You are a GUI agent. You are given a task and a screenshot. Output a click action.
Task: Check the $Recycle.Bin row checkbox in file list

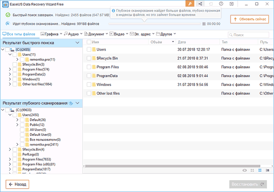pos(89,58)
